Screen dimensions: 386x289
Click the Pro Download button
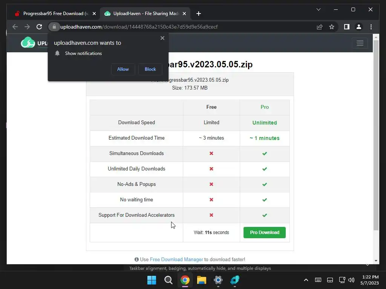264,233
